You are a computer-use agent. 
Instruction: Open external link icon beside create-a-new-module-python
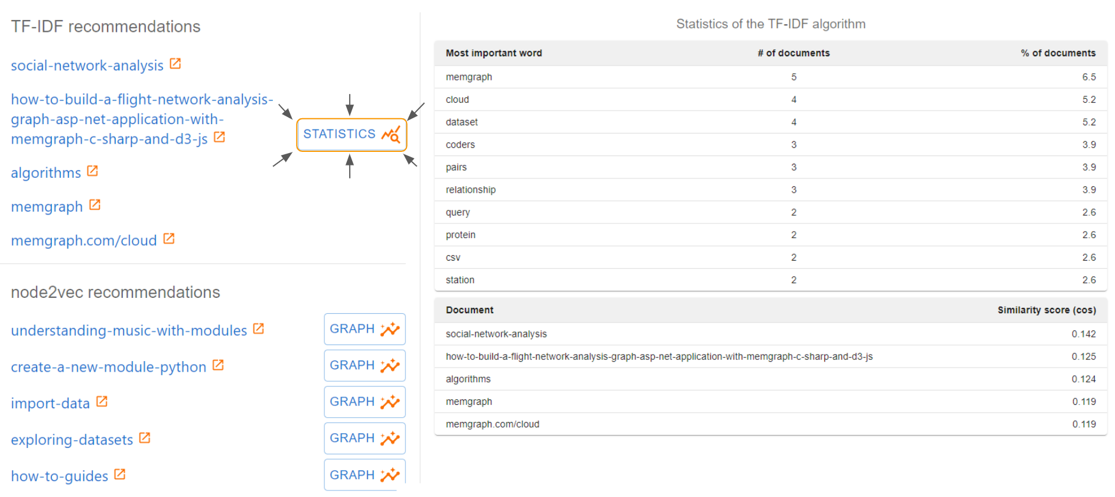click(218, 365)
